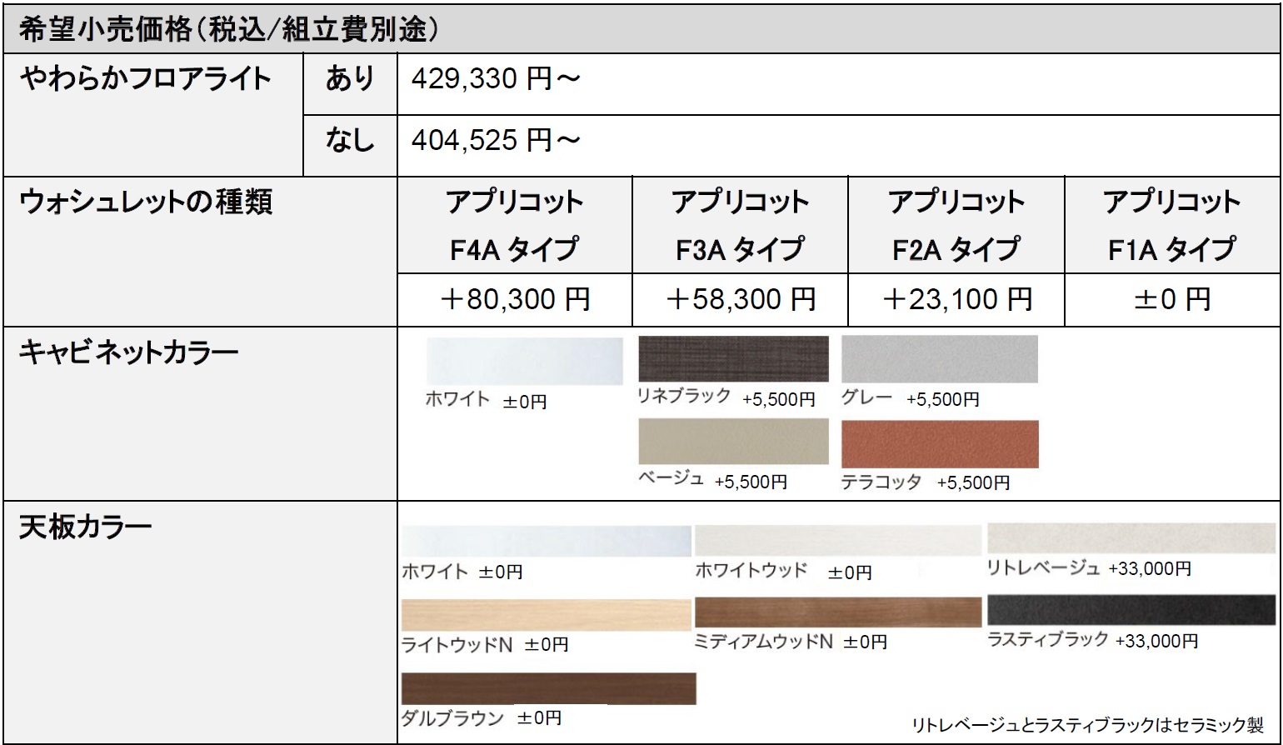Screen dimensions: 1283x745
Task: Select the Light Wood N countertop swatch
Action: 546,614
